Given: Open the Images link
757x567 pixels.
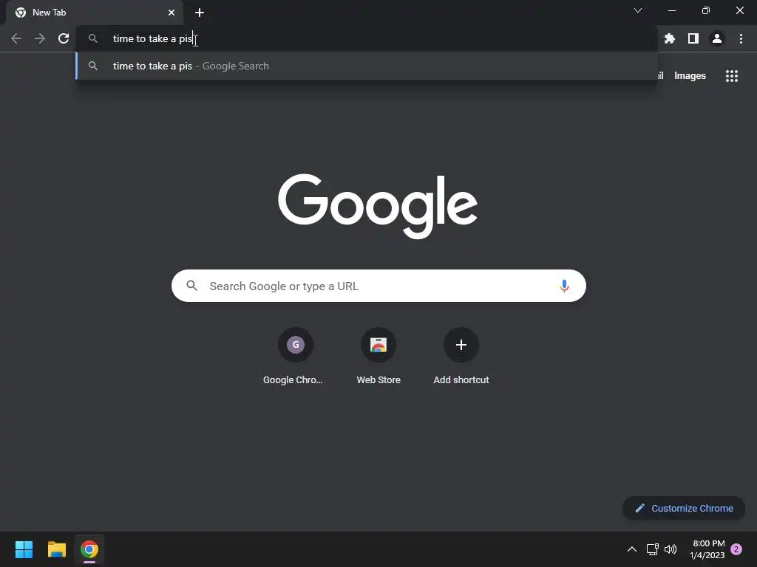Looking at the screenshot, I should (690, 76).
